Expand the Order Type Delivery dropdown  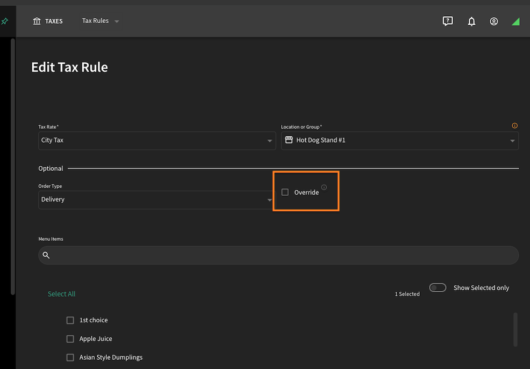pos(157,200)
